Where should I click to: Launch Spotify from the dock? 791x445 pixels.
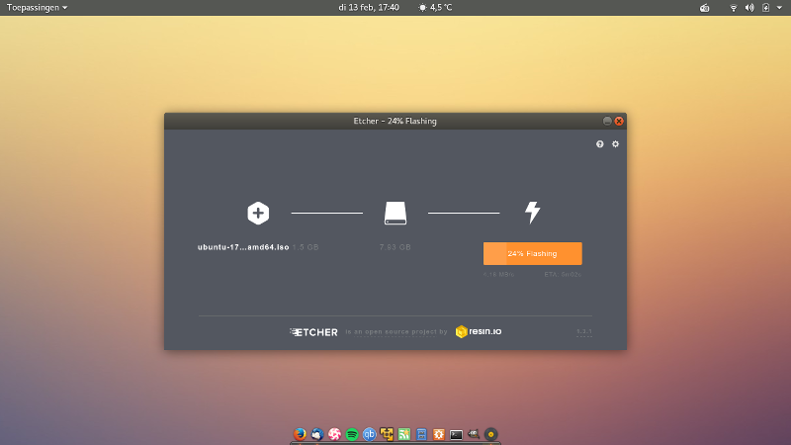point(352,434)
